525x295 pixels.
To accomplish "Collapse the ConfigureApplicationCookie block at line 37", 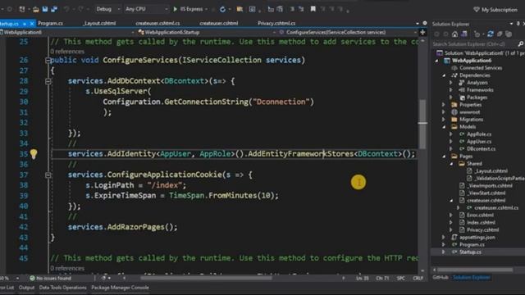I will (x=48, y=175).
